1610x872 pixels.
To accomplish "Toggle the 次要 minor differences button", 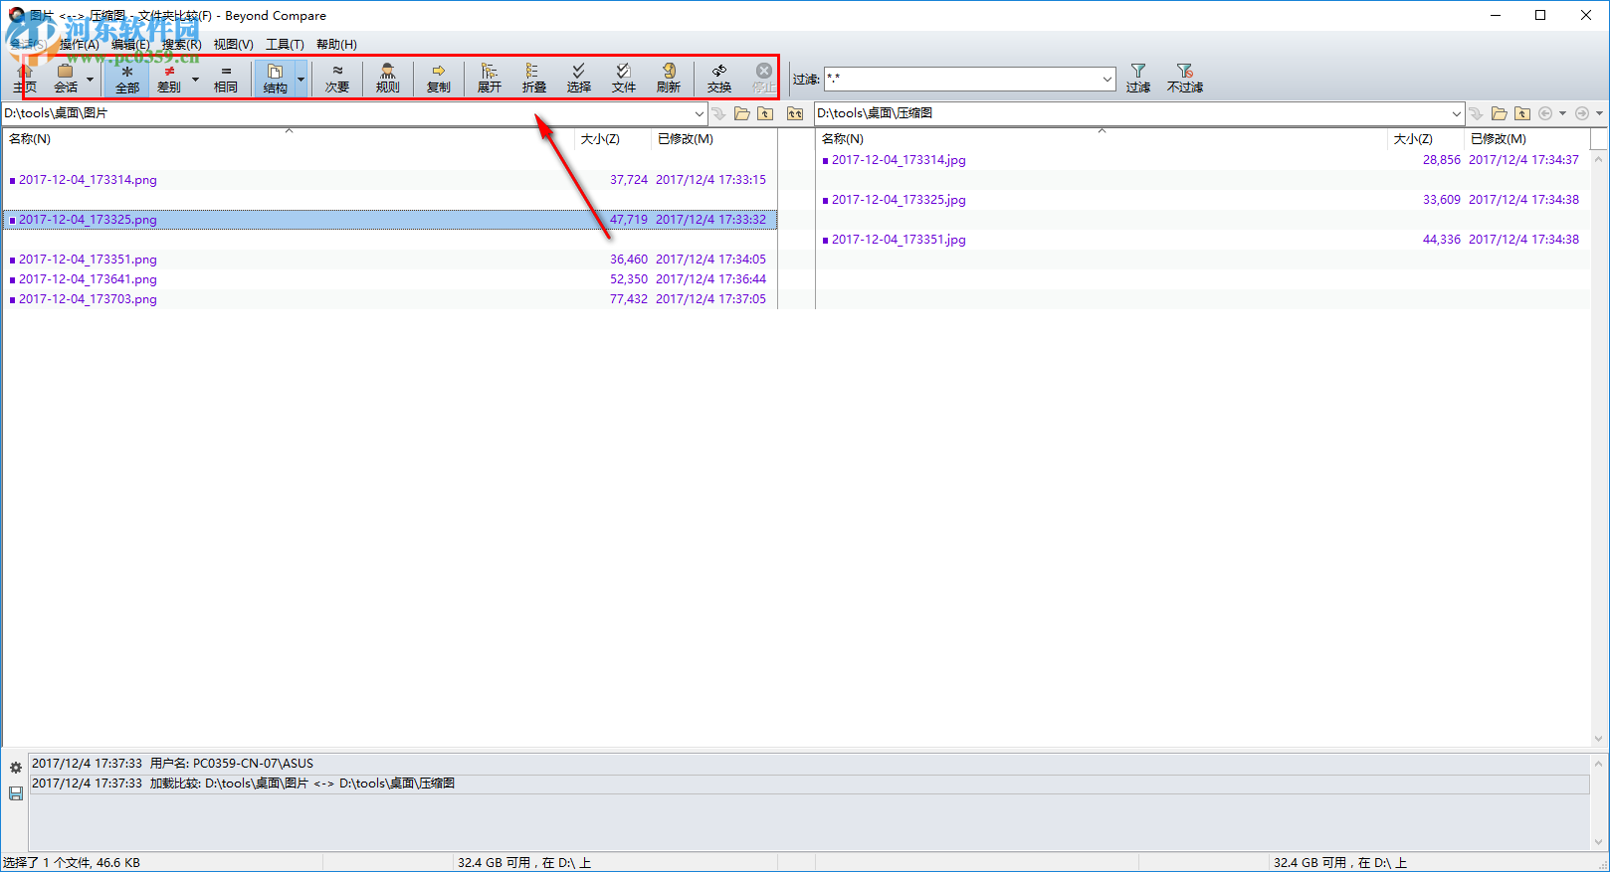I will click(x=337, y=78).
